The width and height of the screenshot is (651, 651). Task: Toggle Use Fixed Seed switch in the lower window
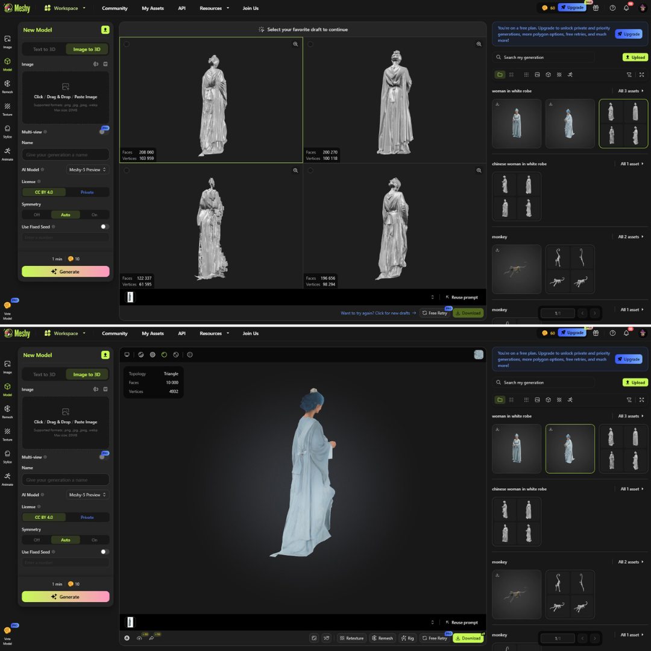tap(105, 552)
